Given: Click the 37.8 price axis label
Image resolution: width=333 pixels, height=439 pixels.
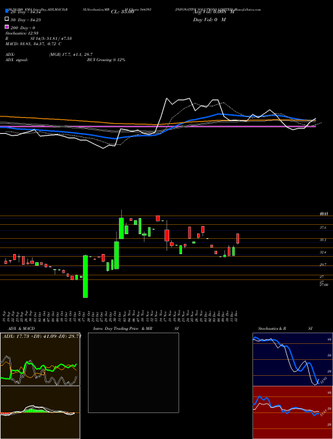Looking at the screenshot, I should pyautogui.click(x=323, y=227).
